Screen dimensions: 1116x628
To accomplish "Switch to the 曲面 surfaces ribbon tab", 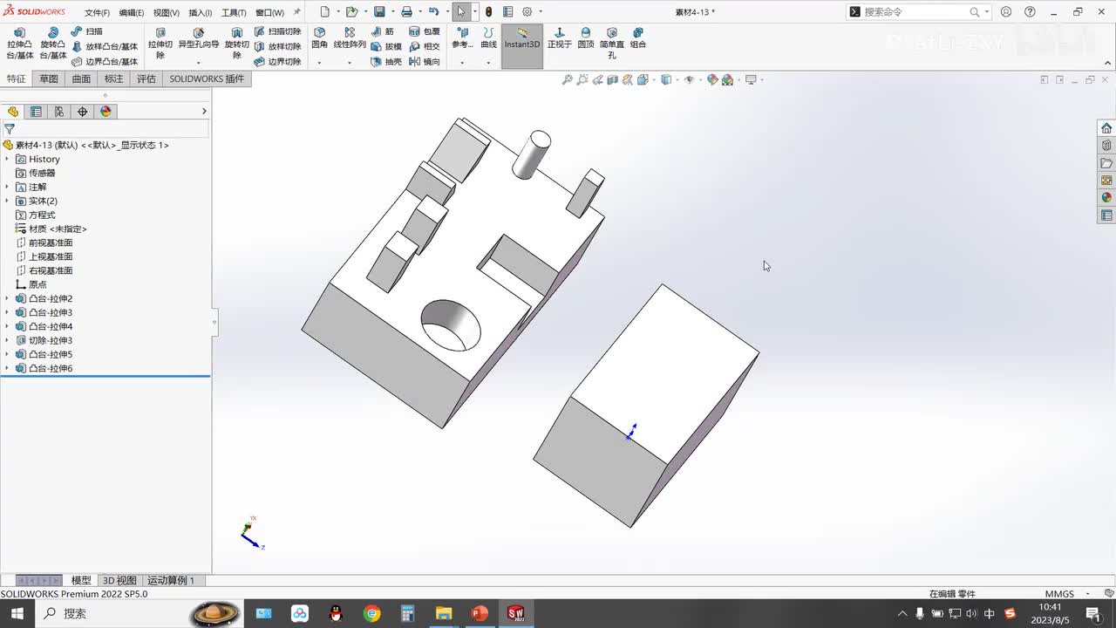I will click(81, 78).
